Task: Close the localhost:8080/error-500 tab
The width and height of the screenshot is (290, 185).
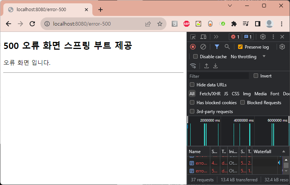Action: [x=86, y=10]
